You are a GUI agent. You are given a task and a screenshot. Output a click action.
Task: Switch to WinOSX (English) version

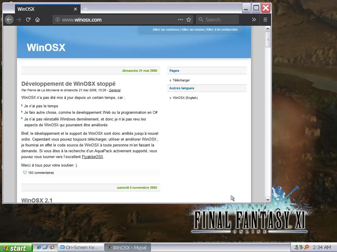coord(185,98)
